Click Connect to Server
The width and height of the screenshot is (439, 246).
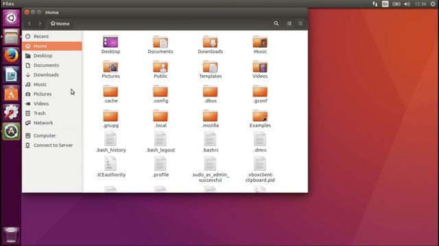[52, 145]
